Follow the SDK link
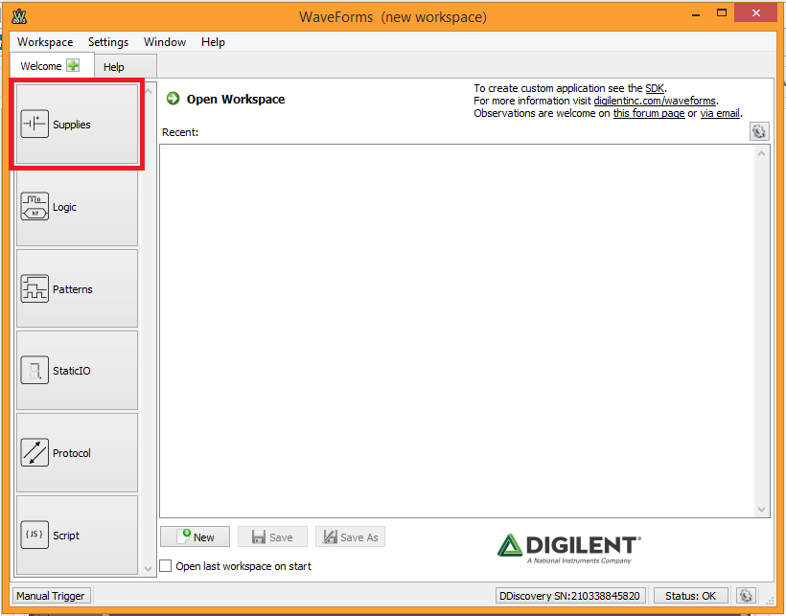Viewport: 786px width, 616px height. tap(655, 88)
